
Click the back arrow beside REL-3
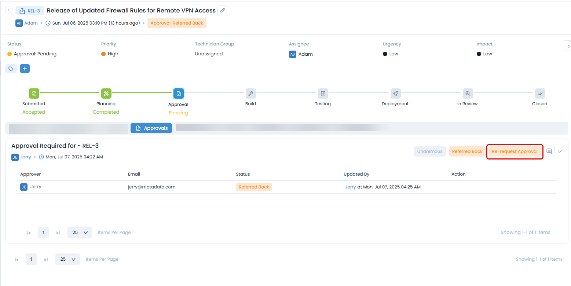point(9,11)
